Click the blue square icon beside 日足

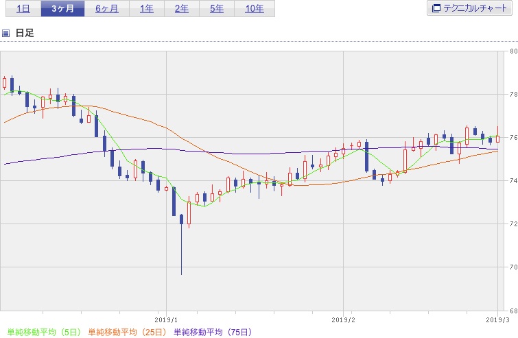pos(5,33)
